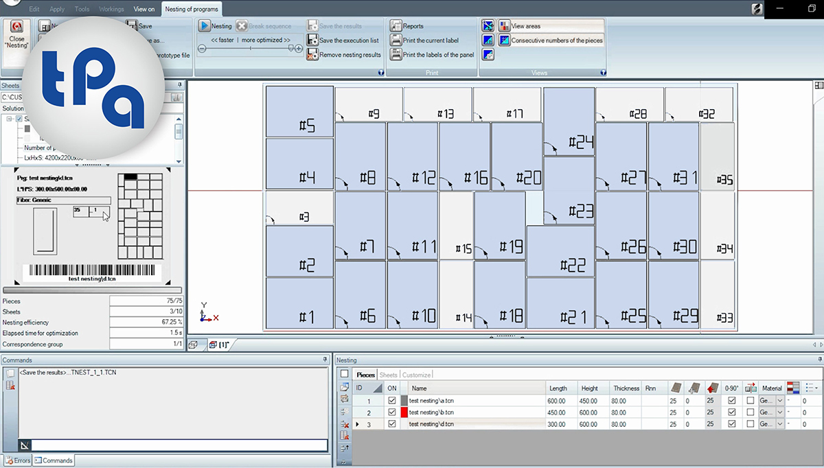The image size is (824, 468).
Task: Click the Save the execution list icon
Action: click(314, 40)
